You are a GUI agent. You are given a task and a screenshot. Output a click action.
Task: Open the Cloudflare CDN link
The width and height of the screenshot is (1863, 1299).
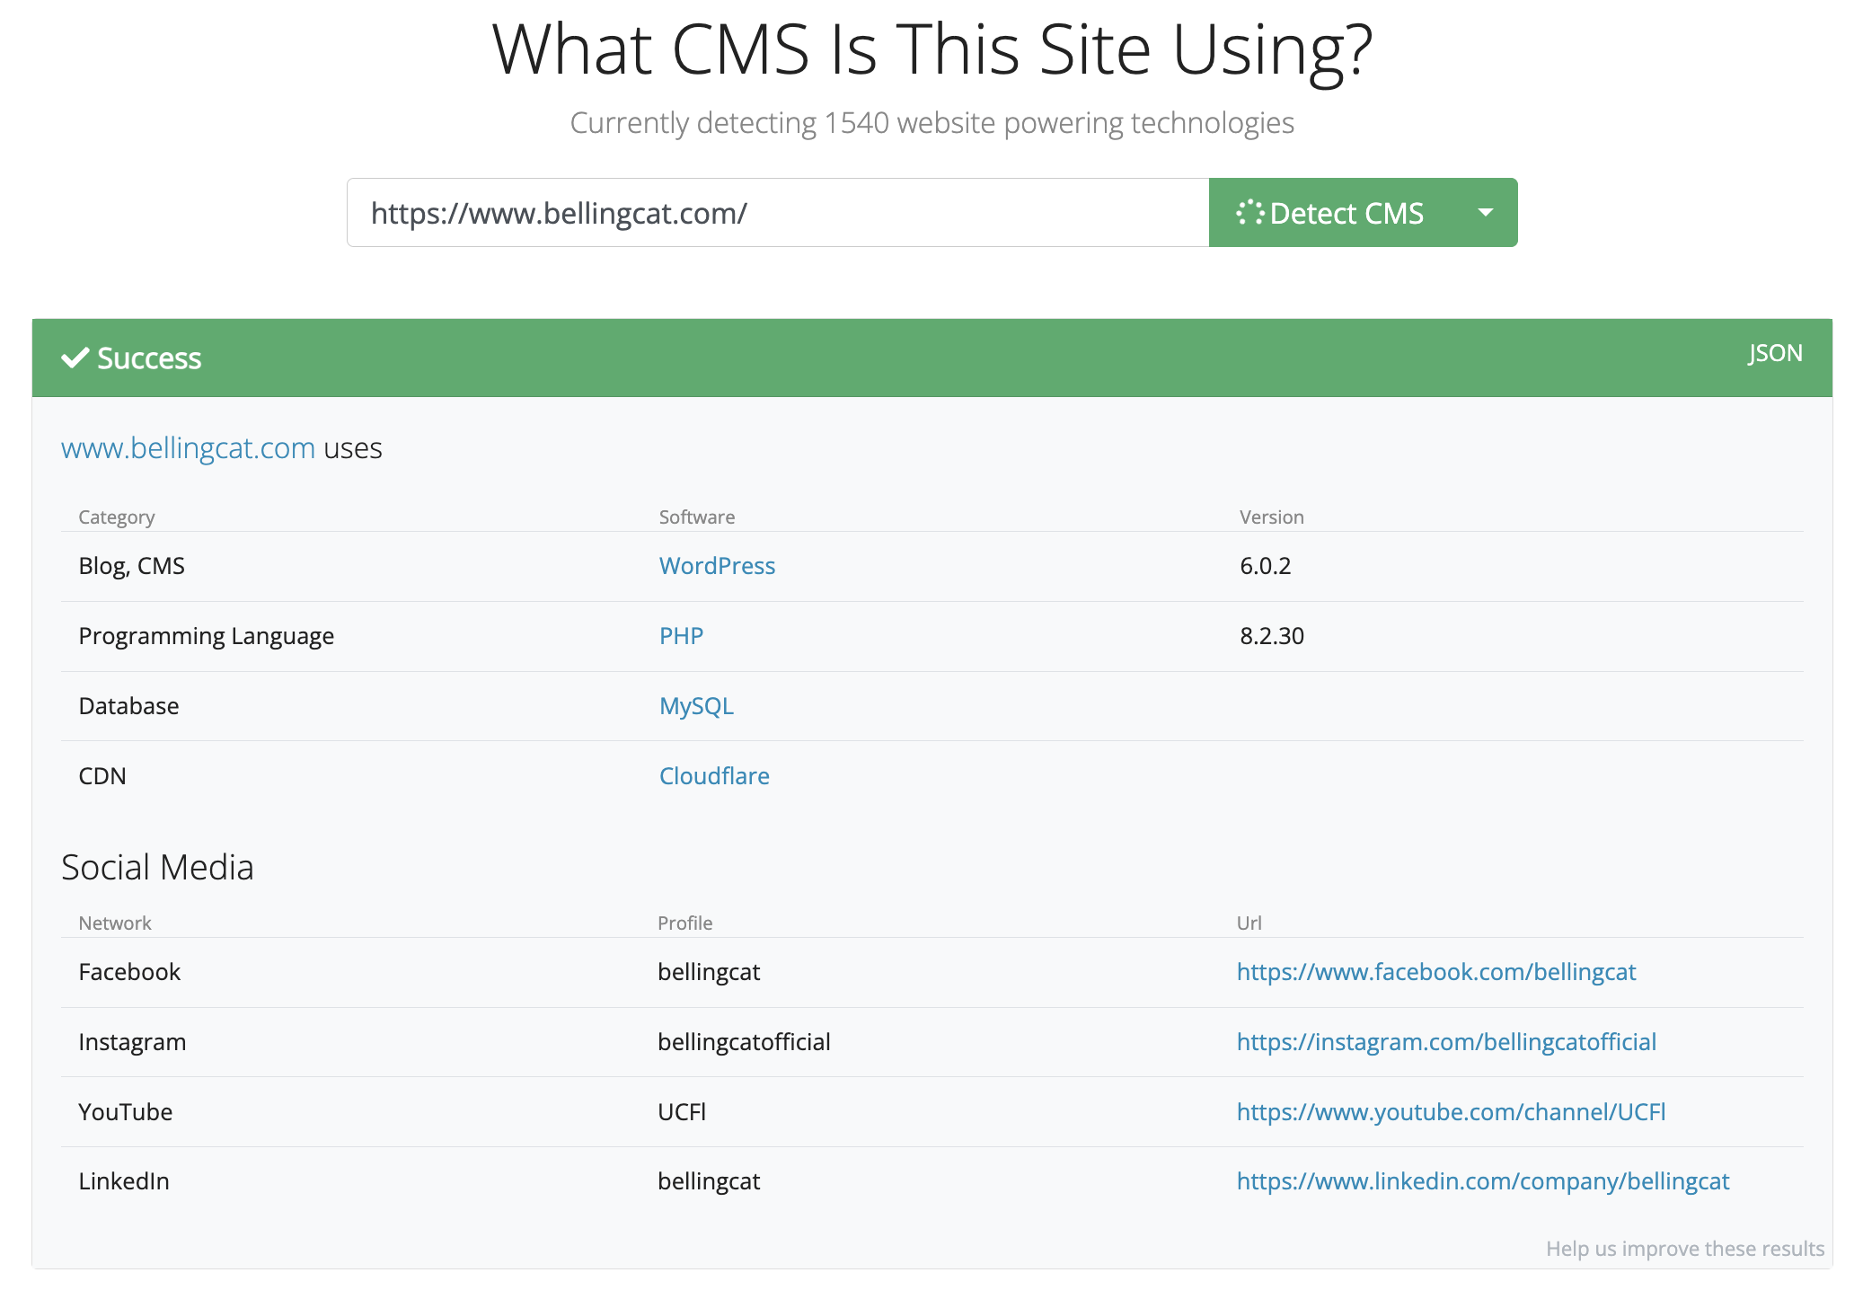coord(714,776)
